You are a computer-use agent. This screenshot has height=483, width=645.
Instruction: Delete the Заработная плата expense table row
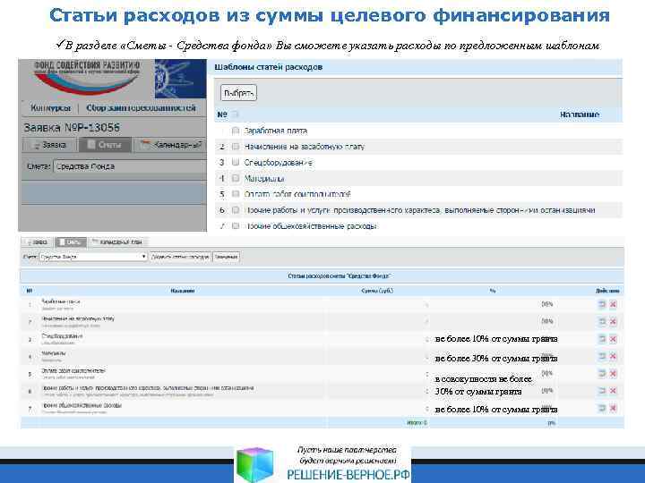coord(613,304)
